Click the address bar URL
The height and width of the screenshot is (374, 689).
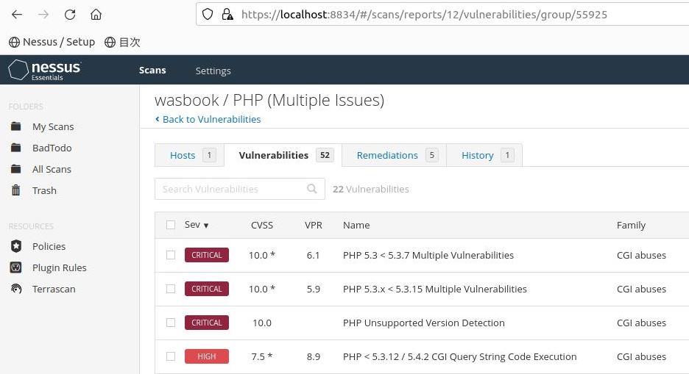[x=424, y=15]
